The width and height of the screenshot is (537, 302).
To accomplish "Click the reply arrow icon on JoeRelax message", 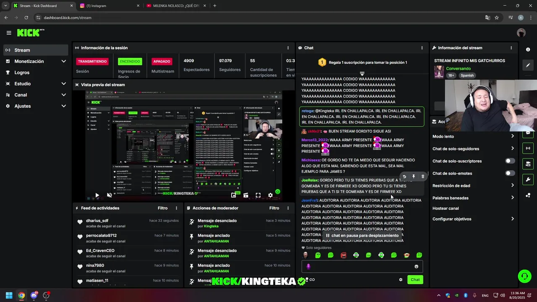I will [x=404, y=177].
